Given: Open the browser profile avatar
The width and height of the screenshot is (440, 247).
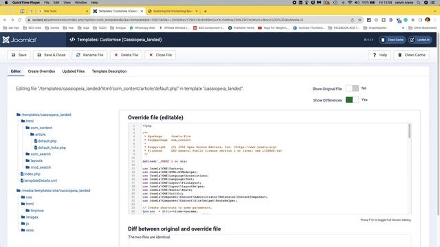Looking at the screenshot, I should click(x=428, y=20).
